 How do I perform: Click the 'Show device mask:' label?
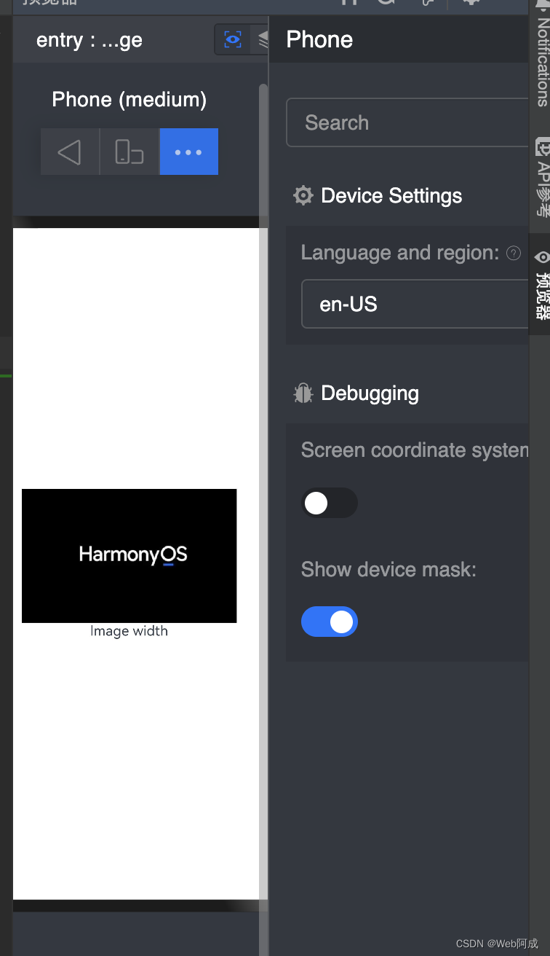(388, 569)
